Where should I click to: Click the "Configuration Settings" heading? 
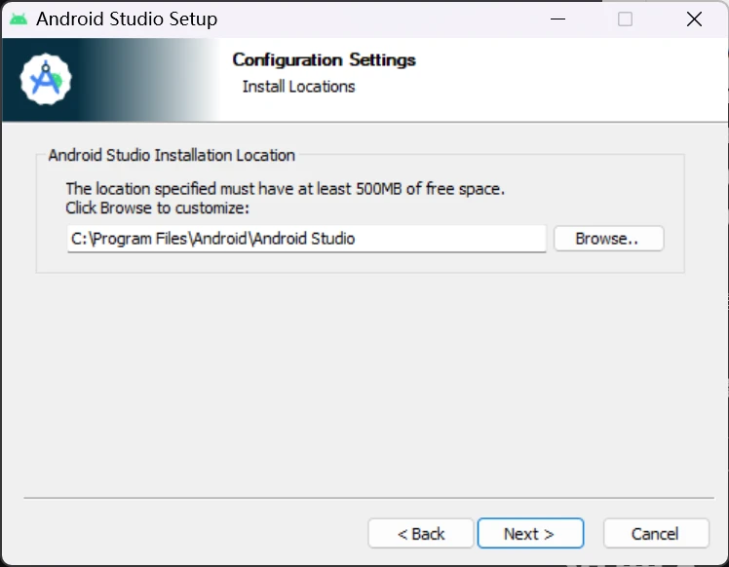click(324, 60)
